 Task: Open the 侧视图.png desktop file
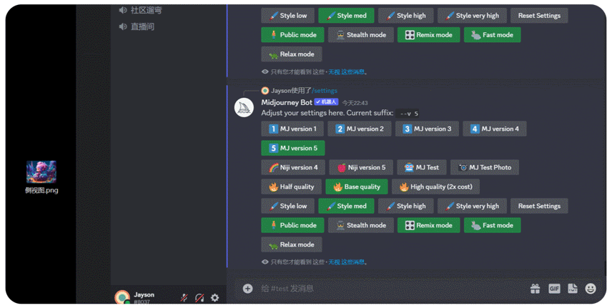41,177
